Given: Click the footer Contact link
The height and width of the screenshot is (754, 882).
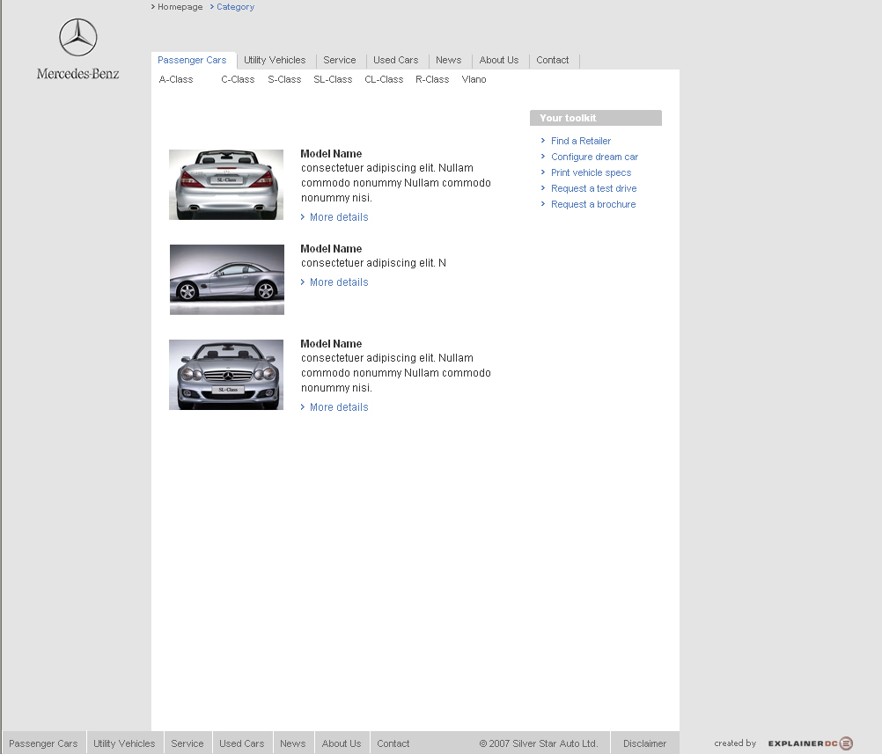Looking at the screenshot, I should click(x=393, y=743).
